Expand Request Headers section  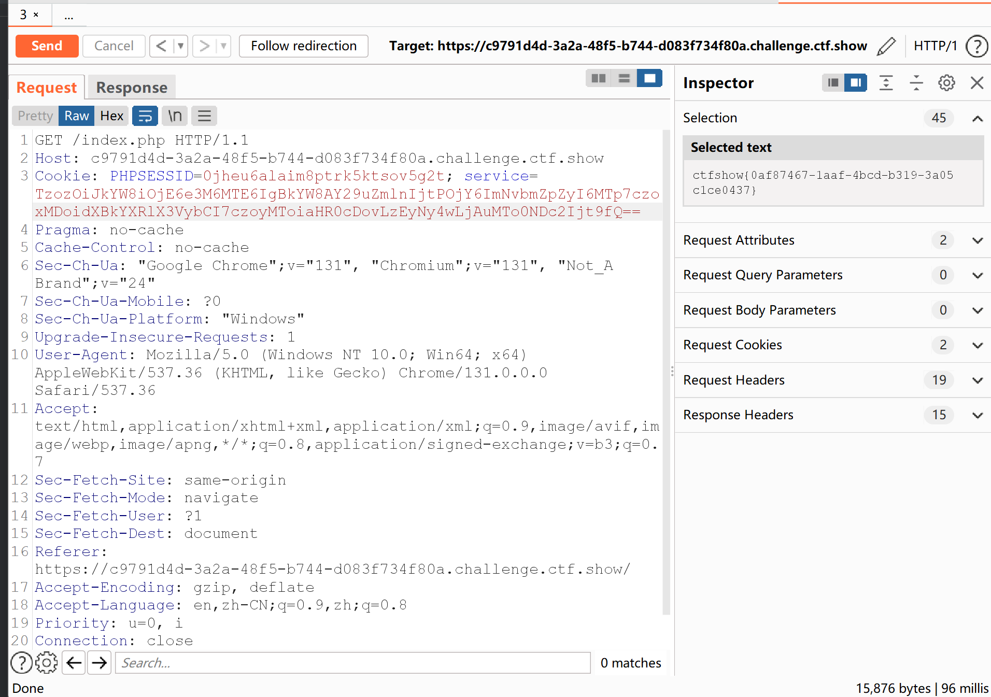978,380
